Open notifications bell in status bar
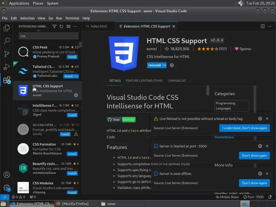 (270, 197)
